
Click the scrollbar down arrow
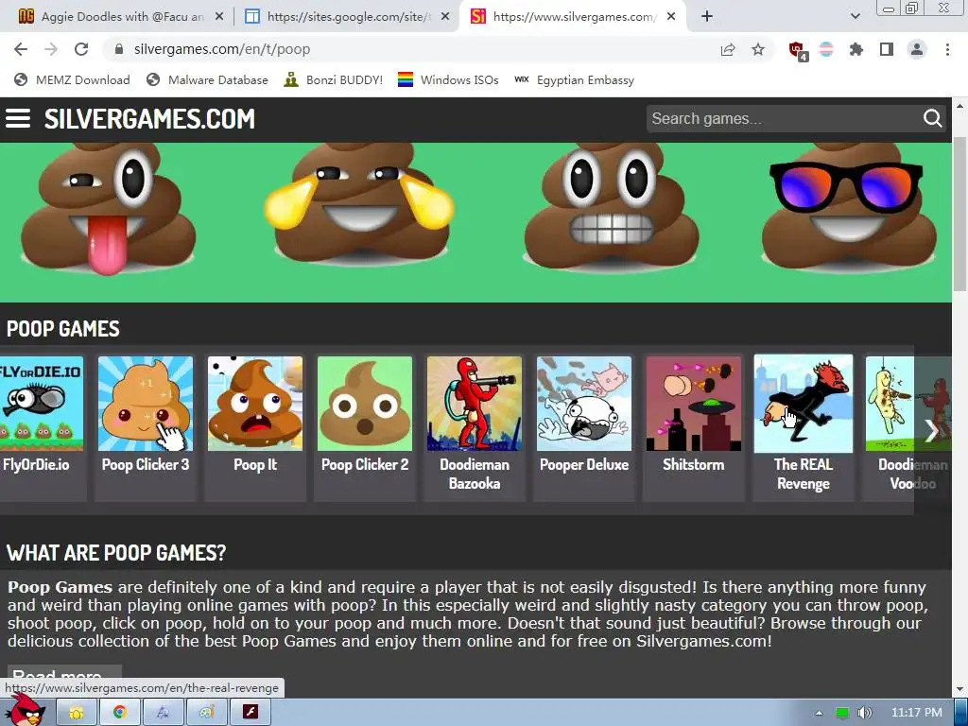[x=959, y=689]
